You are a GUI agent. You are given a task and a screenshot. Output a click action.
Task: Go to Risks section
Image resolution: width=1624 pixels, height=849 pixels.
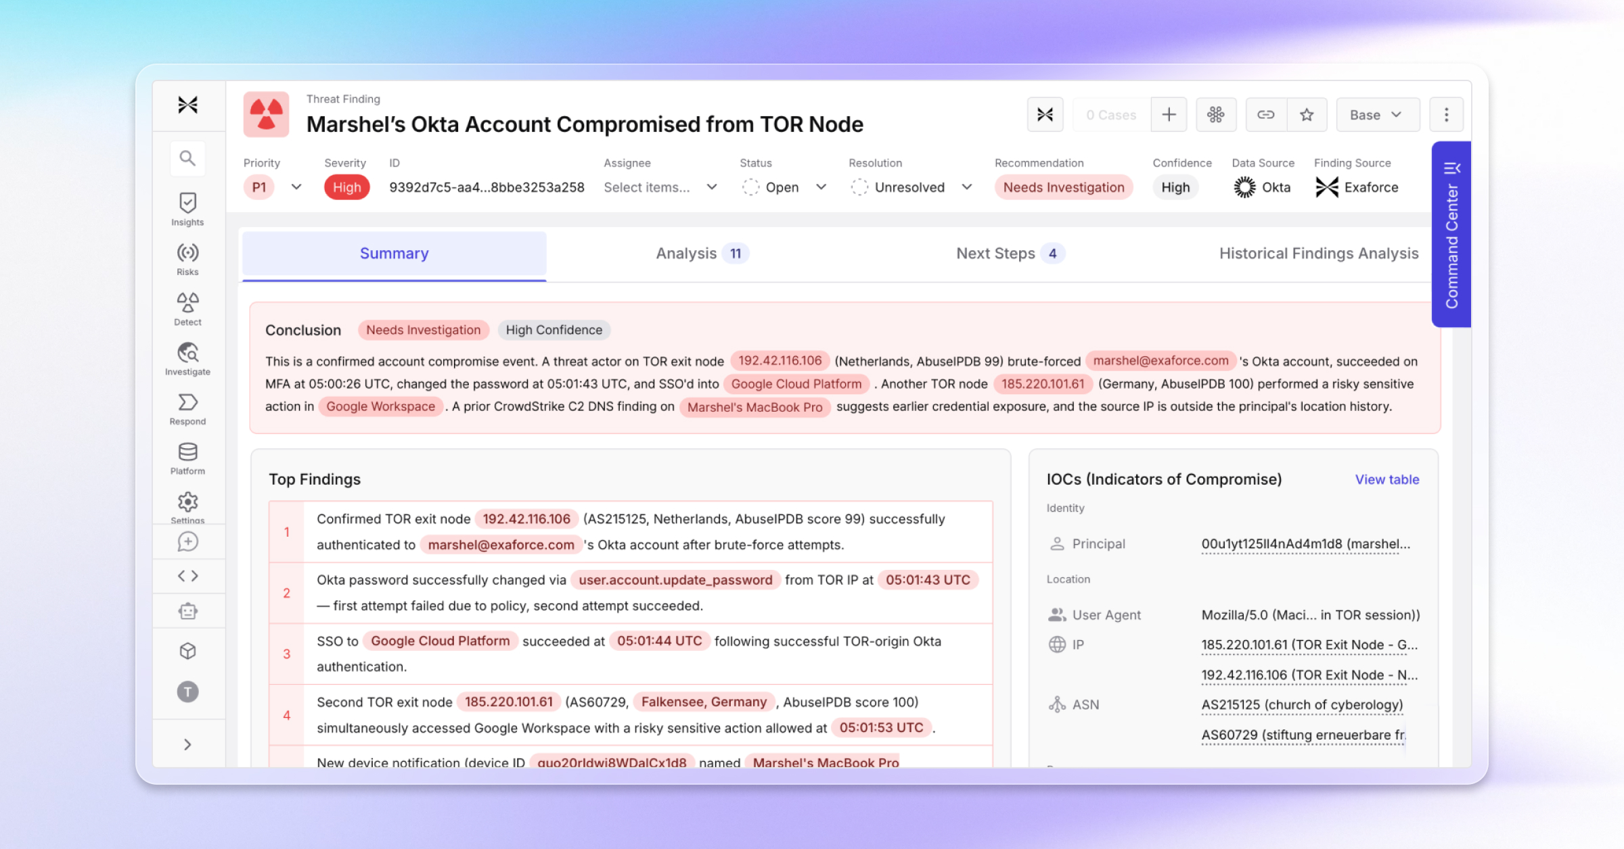[x=187, y=260]
